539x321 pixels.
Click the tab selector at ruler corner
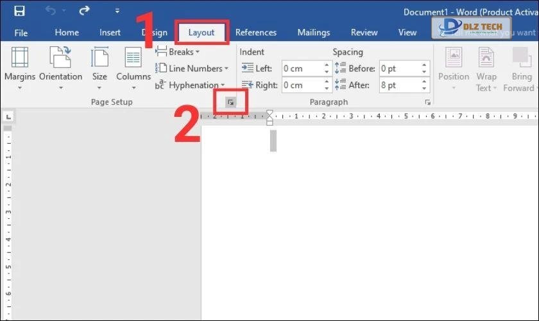tap(8, 117)
